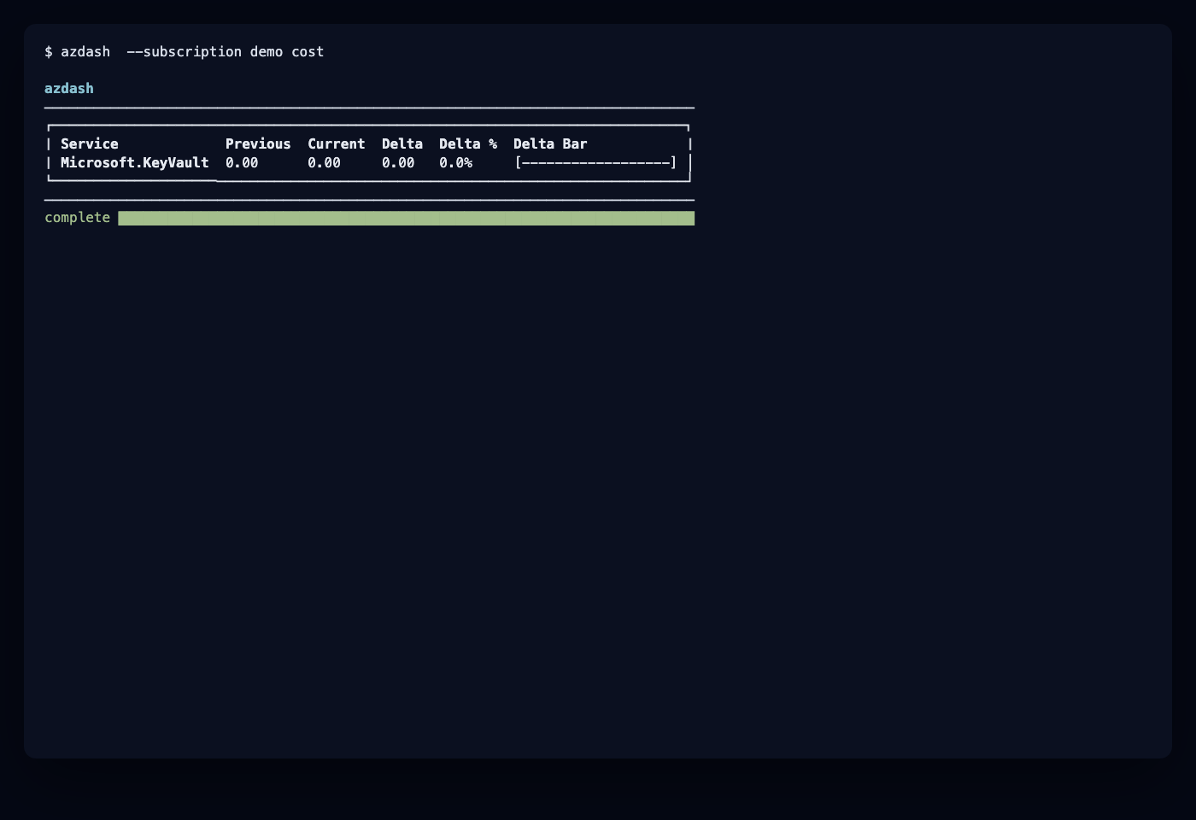Click the dashed delta bar for Microsoft.KeyVault
The width and height of the screenshot is (1196, 820).
[x=595, y=163]
